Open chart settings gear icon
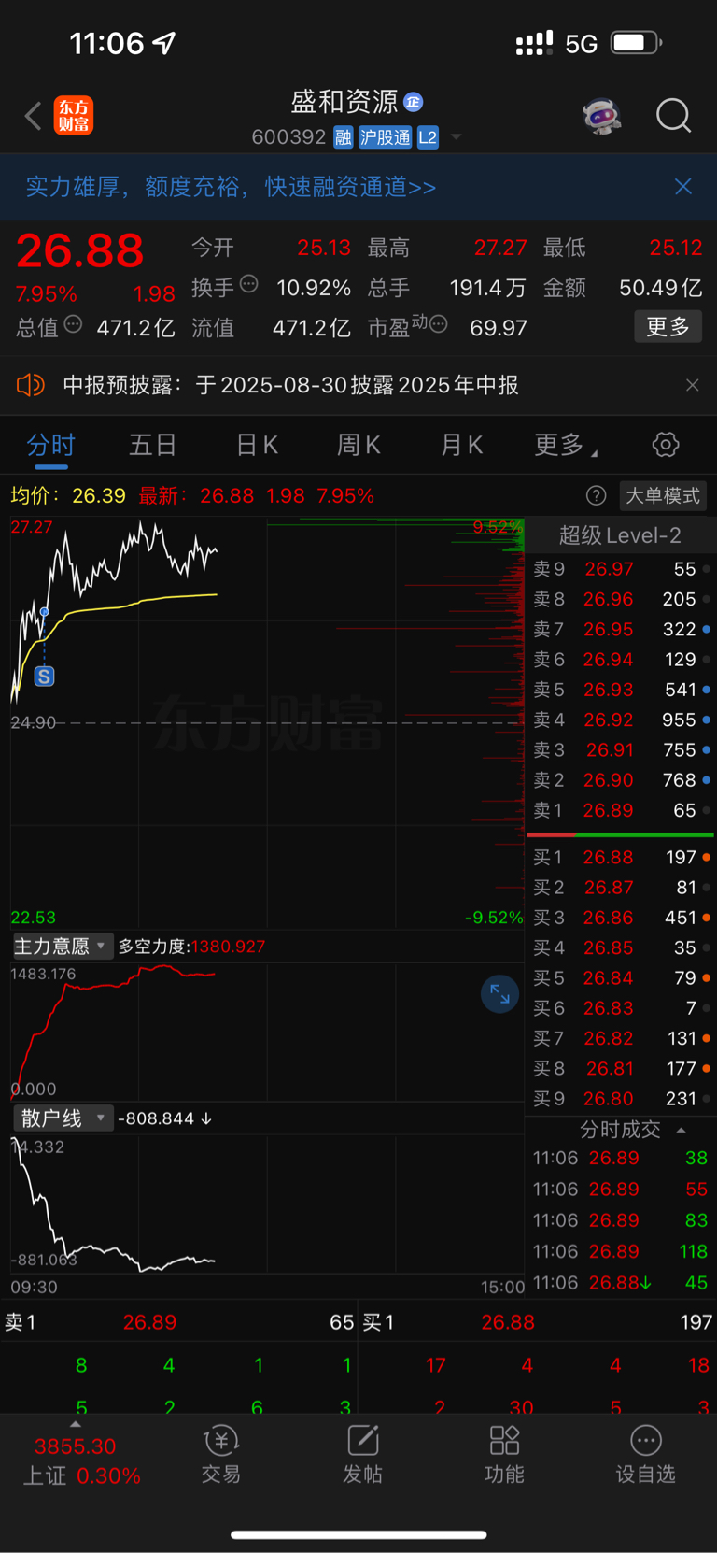This screenshot has height=1553, width=717. click(666, 445)
